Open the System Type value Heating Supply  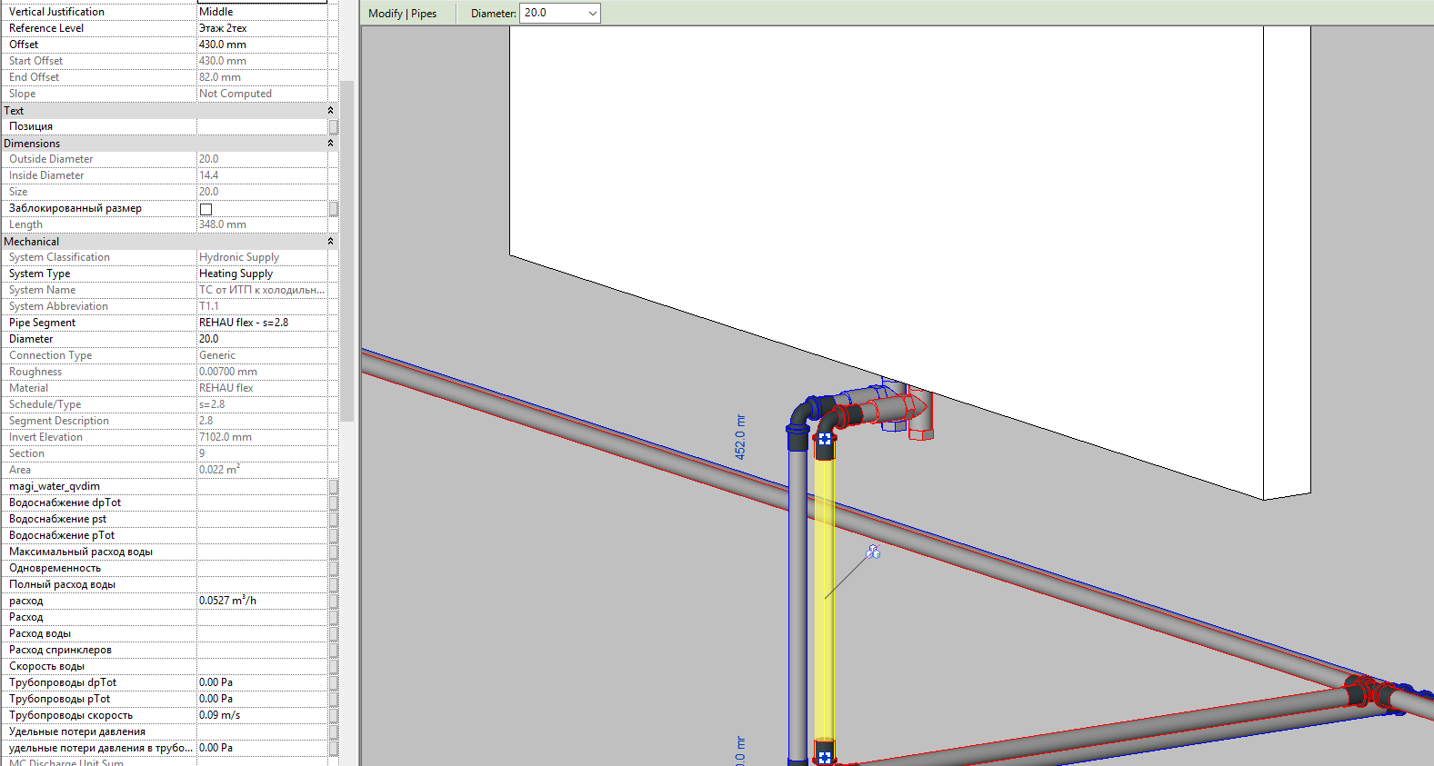tap(262, 274)
